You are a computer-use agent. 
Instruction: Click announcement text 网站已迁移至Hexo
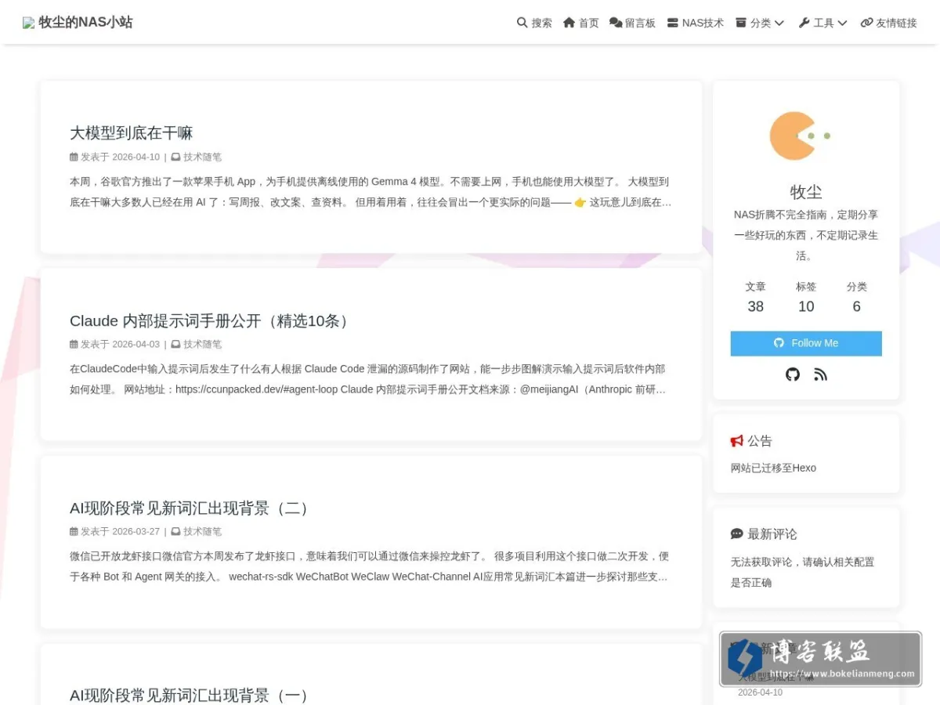[773, 468]
